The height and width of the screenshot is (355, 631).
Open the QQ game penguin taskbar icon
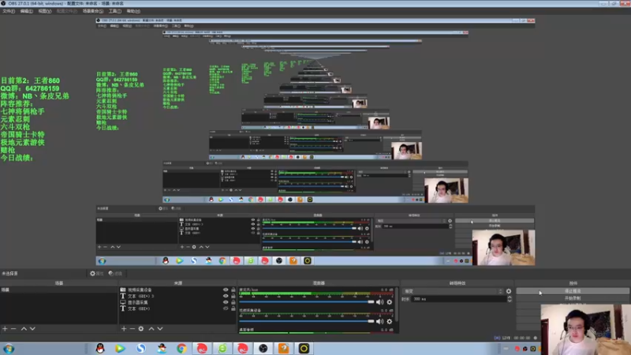tap(162, 349)
